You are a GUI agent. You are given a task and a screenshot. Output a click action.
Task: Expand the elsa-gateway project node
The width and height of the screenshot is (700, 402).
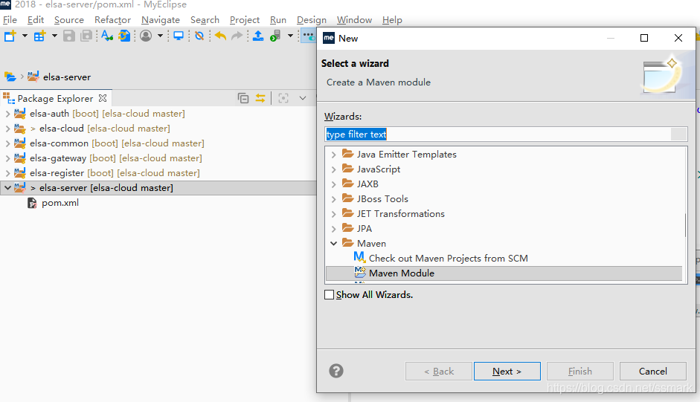pos(7,158)
